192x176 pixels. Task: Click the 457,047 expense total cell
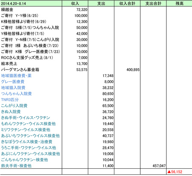tap(159, 166)
